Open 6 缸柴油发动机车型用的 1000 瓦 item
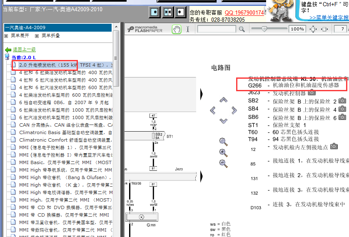This screenshot has height=237, width=349. coord(66,110)
